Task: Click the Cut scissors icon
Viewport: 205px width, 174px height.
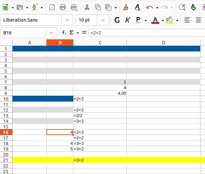Action: coord(87,7)
